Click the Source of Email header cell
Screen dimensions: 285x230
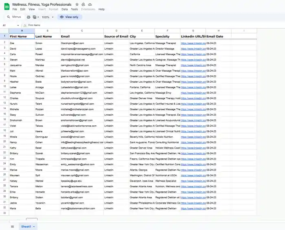coord(116,36)
